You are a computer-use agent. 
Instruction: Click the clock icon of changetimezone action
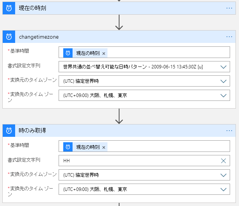[x=9, y=37]
